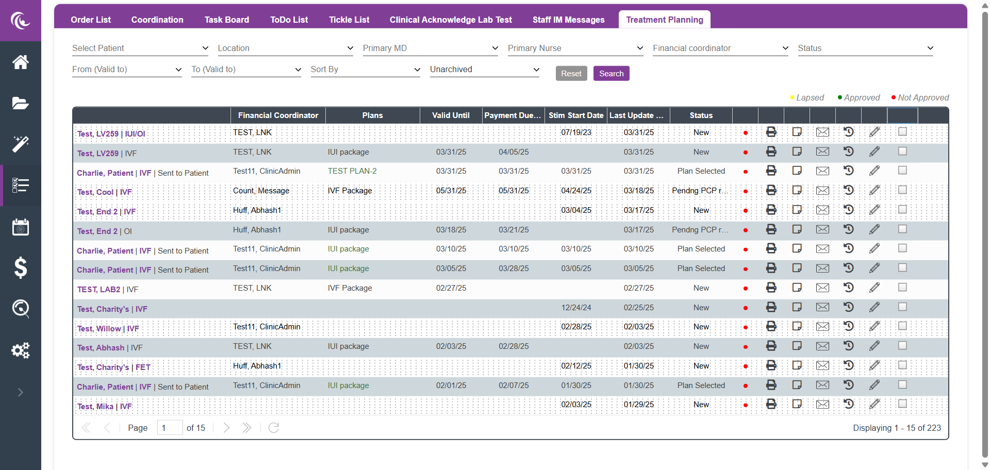Viewport: 990px width, 470px height.
Task: Open note icon for Test, Willow row
Action: 797,327
